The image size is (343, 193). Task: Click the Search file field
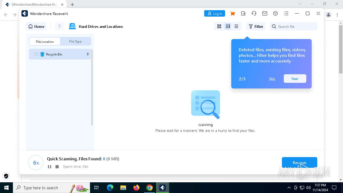point(293,26)
